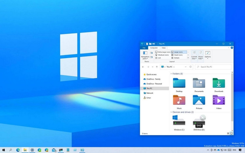245x153 pixels.
Task: Select the DVD Drive (D:)
Action: (x=199, y=123)
